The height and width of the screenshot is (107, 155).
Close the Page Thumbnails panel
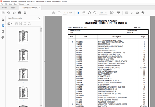[x=39, y=18]
